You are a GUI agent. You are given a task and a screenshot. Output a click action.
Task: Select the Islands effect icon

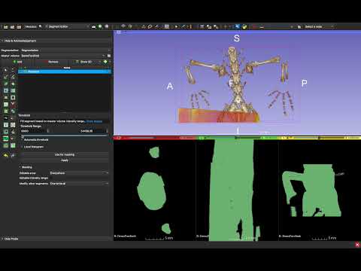(6, 111)
